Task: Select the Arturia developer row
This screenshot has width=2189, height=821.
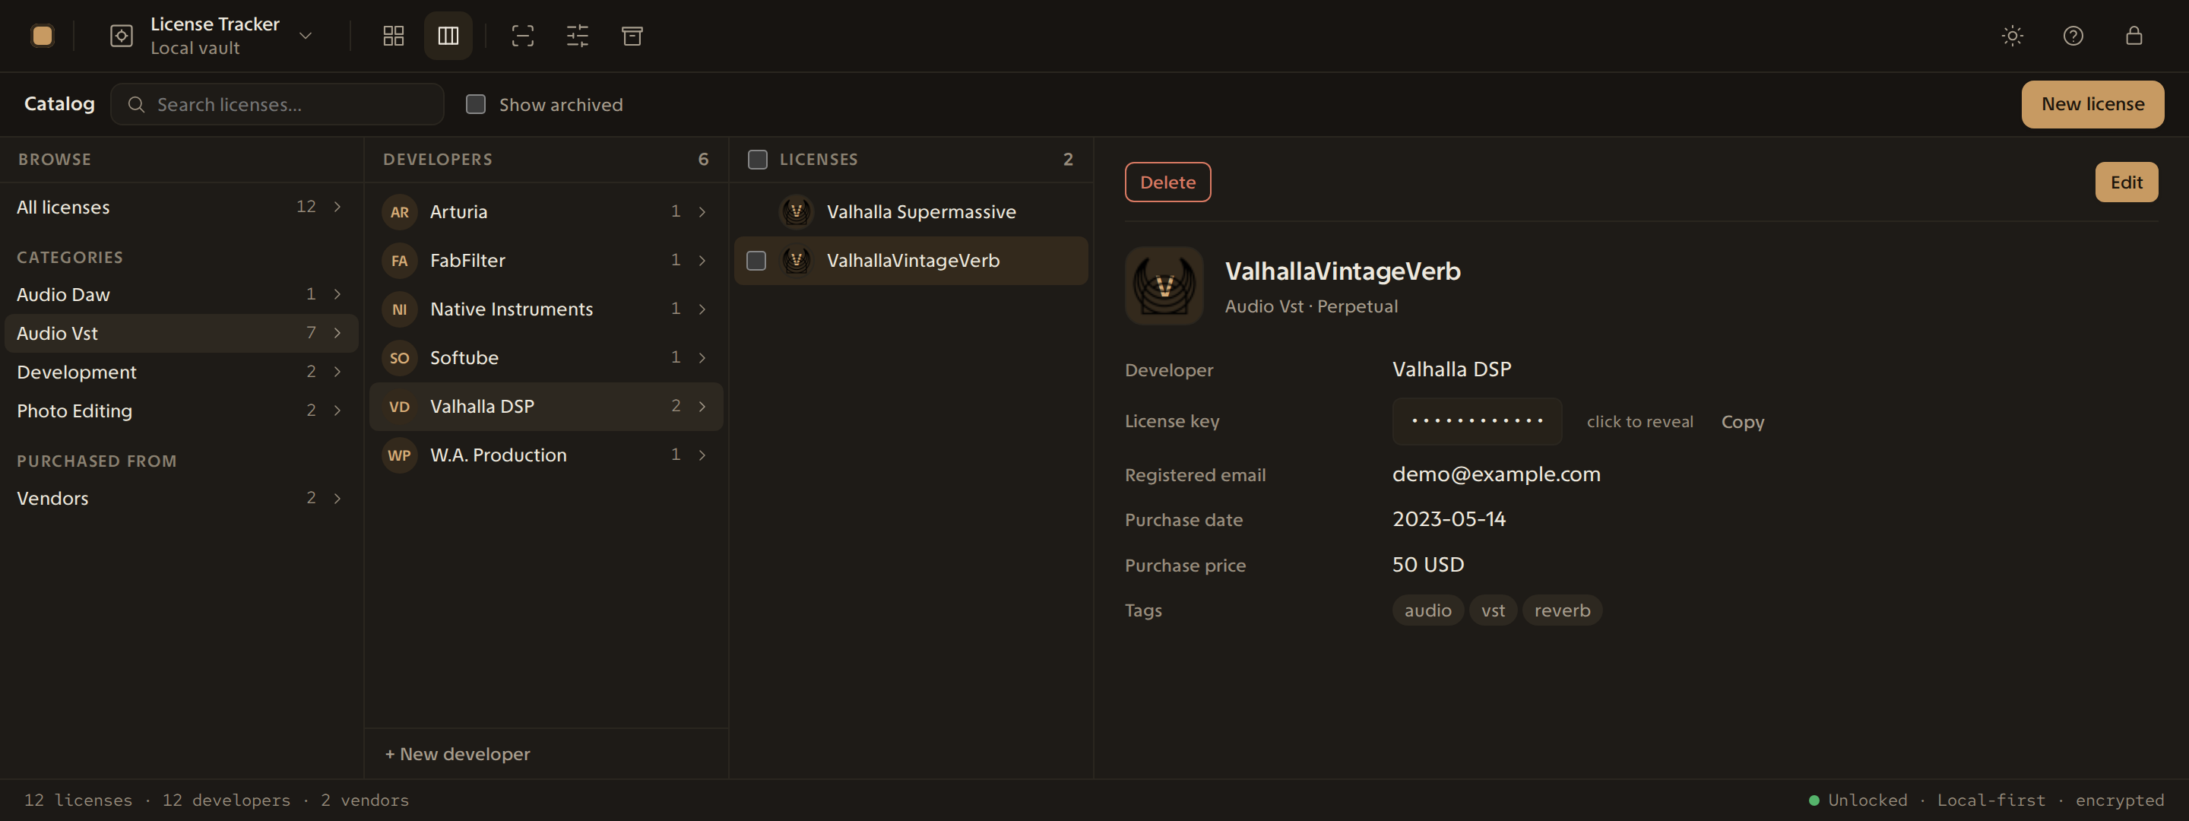Action: tap(546, 211)
